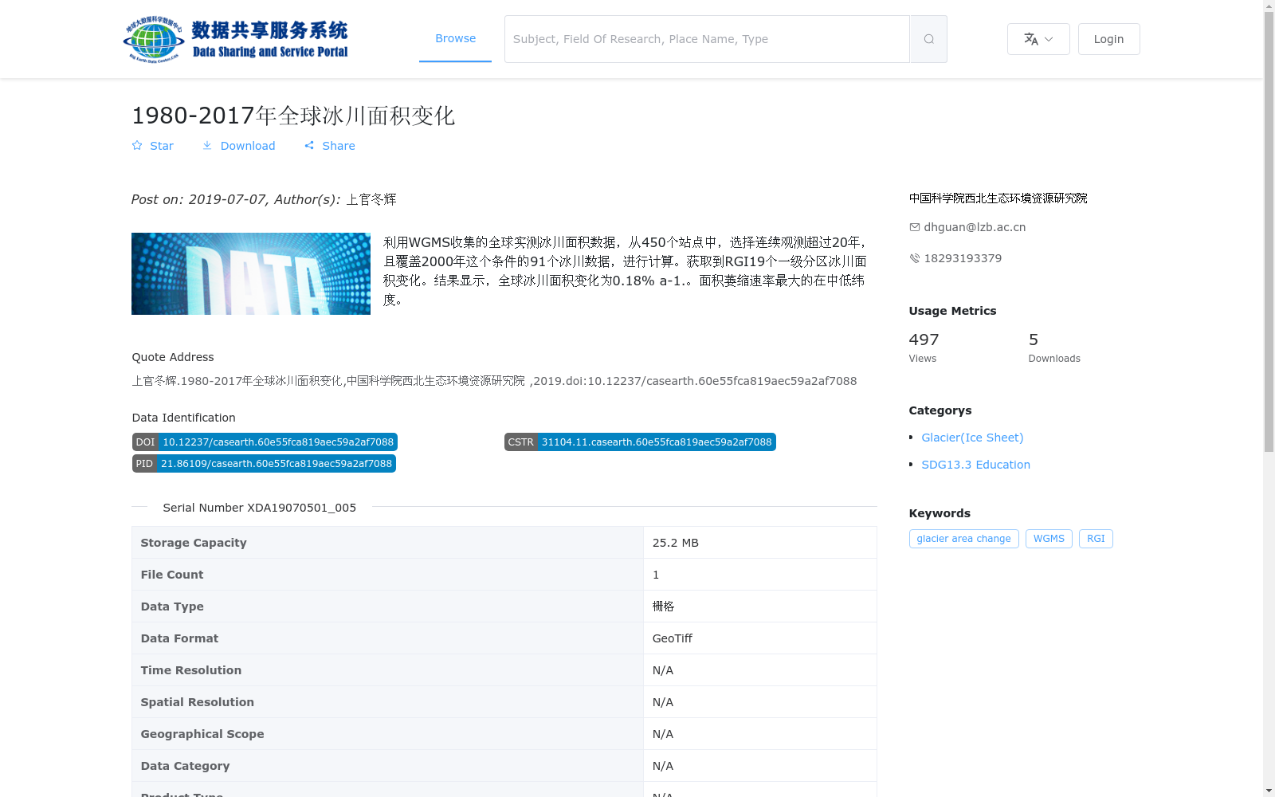Open the Glacier(Ice Sheet) category
The height and width of the screenshot is (797, 1275).
(972, 438)
